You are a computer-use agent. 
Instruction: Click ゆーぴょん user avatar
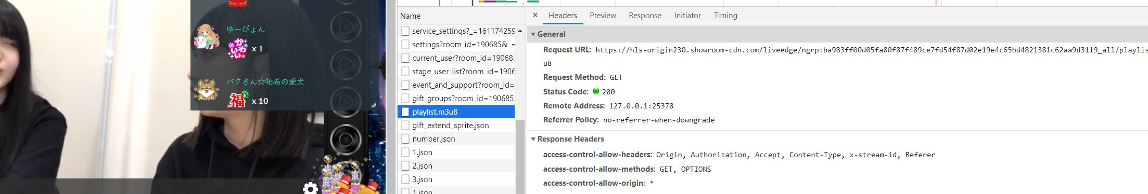(x=207, y=37)
